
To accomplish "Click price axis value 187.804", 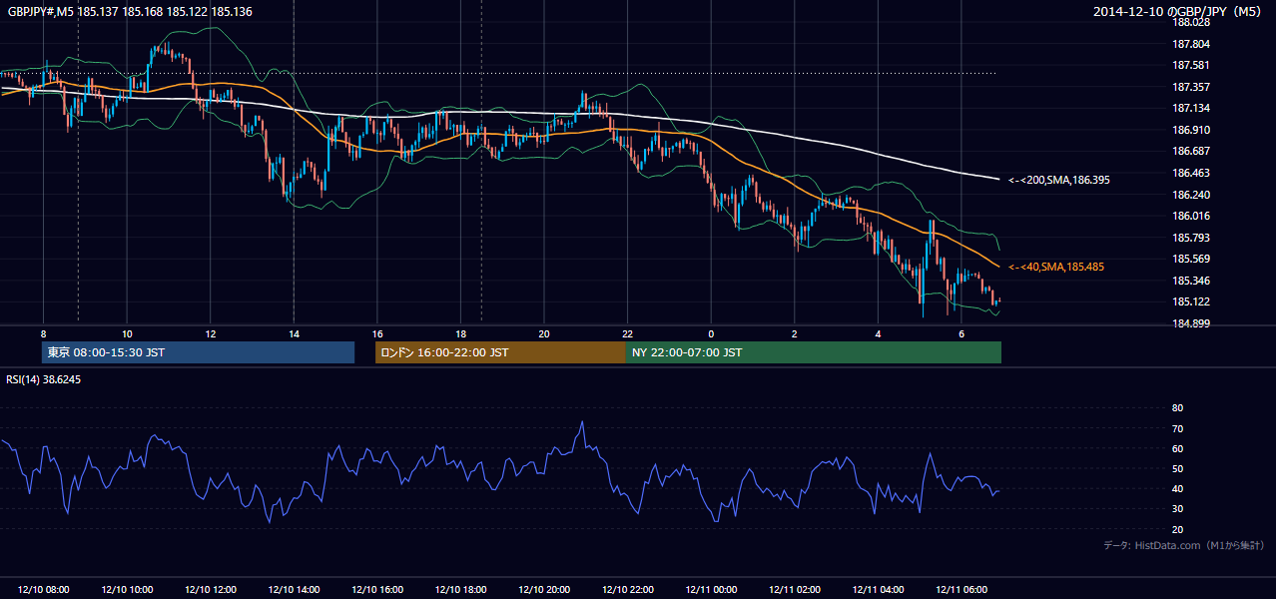I will 1191,44.
